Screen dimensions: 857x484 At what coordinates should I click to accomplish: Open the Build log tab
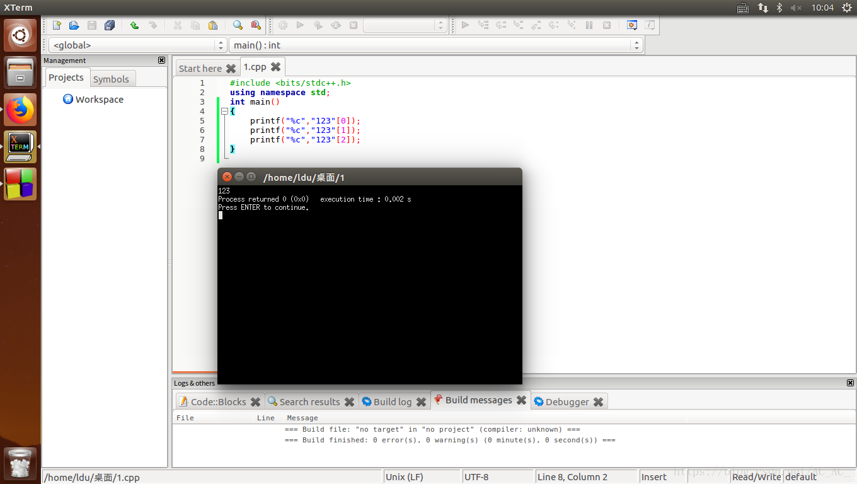point(393,401)
